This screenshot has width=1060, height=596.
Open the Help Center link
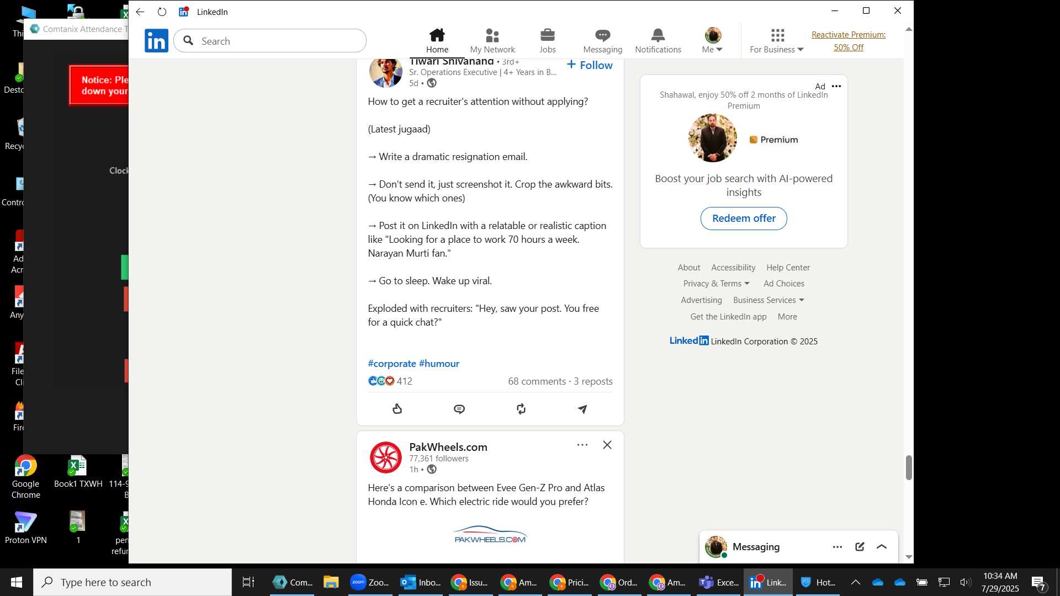(x=788, y=268)
